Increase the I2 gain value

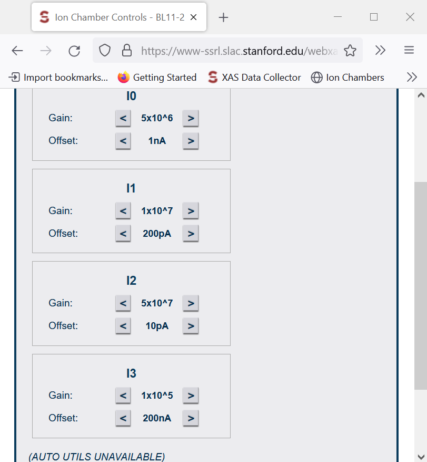tap(191, 303)
